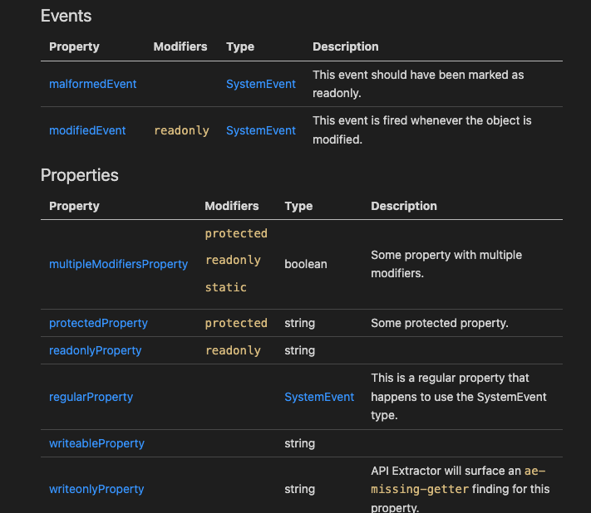Click the ae-missing-getter code text
The height and width of the screenshot is (513, 591).
click(x=458, y=480)
